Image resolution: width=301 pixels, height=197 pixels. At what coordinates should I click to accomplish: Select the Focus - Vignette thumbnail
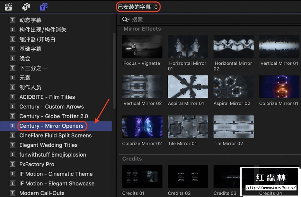click(x=142, y=46)
